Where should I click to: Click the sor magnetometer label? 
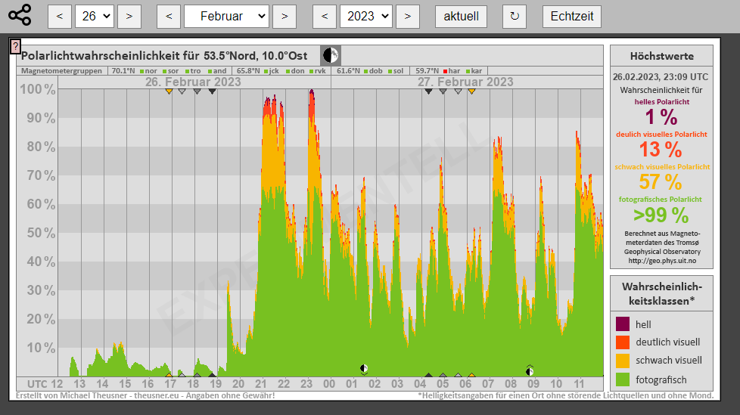click(173, 71)
